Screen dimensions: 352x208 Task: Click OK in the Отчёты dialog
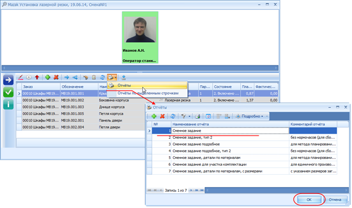[309, 200]
